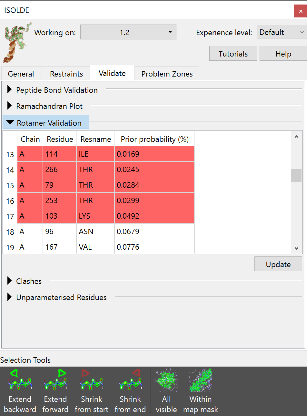Select row number 15 header

10,186
